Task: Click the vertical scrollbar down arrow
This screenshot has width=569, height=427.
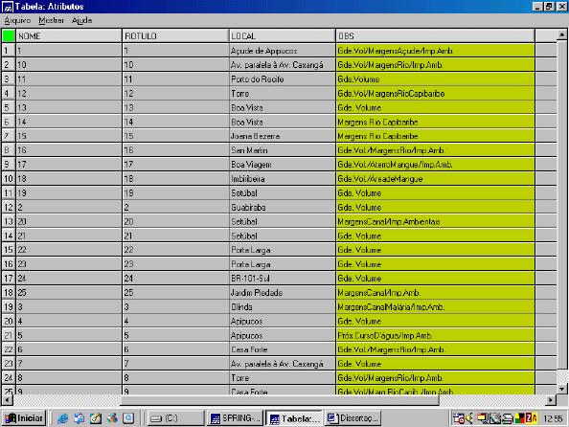Action: (x=561, y=389)
